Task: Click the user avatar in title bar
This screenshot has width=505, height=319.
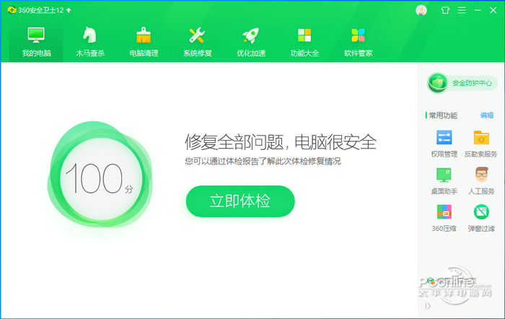Action: (x=421, y=10)
